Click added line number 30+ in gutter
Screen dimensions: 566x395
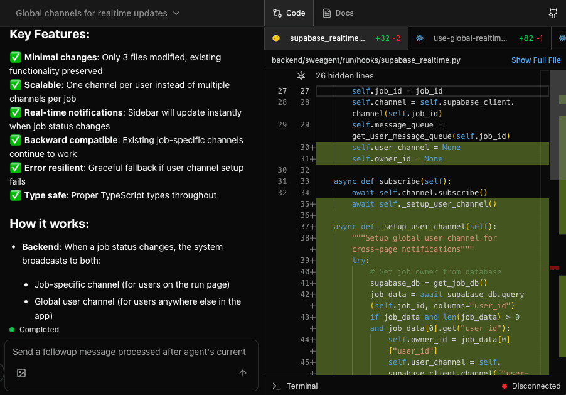coord(307,148)
